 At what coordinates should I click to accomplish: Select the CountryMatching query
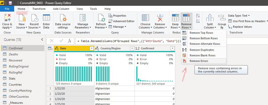pos(23,90)
